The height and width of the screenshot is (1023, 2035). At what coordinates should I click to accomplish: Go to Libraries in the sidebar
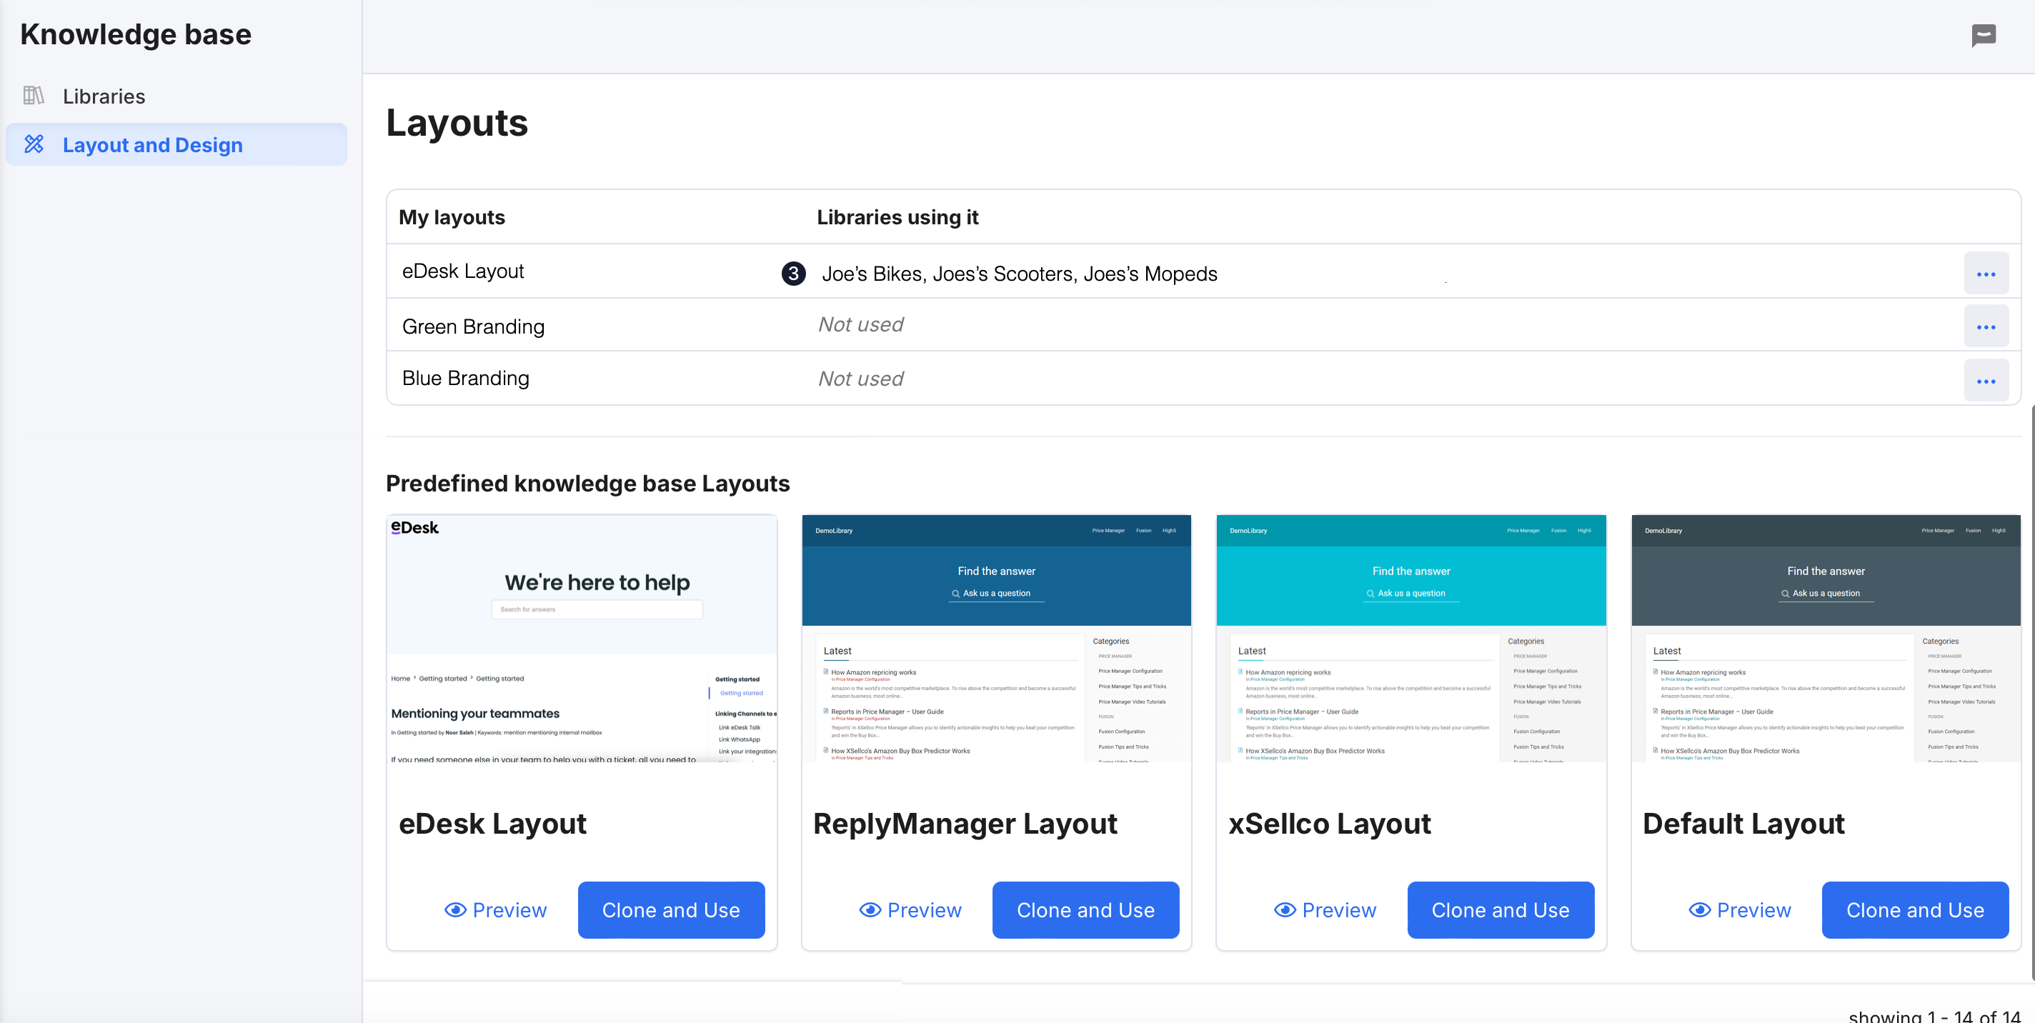point(104,96)
